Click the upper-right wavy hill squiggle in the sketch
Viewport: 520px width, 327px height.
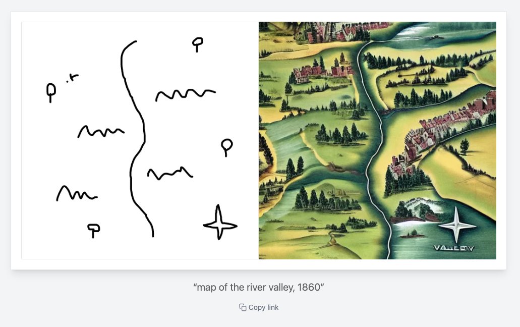185,94
